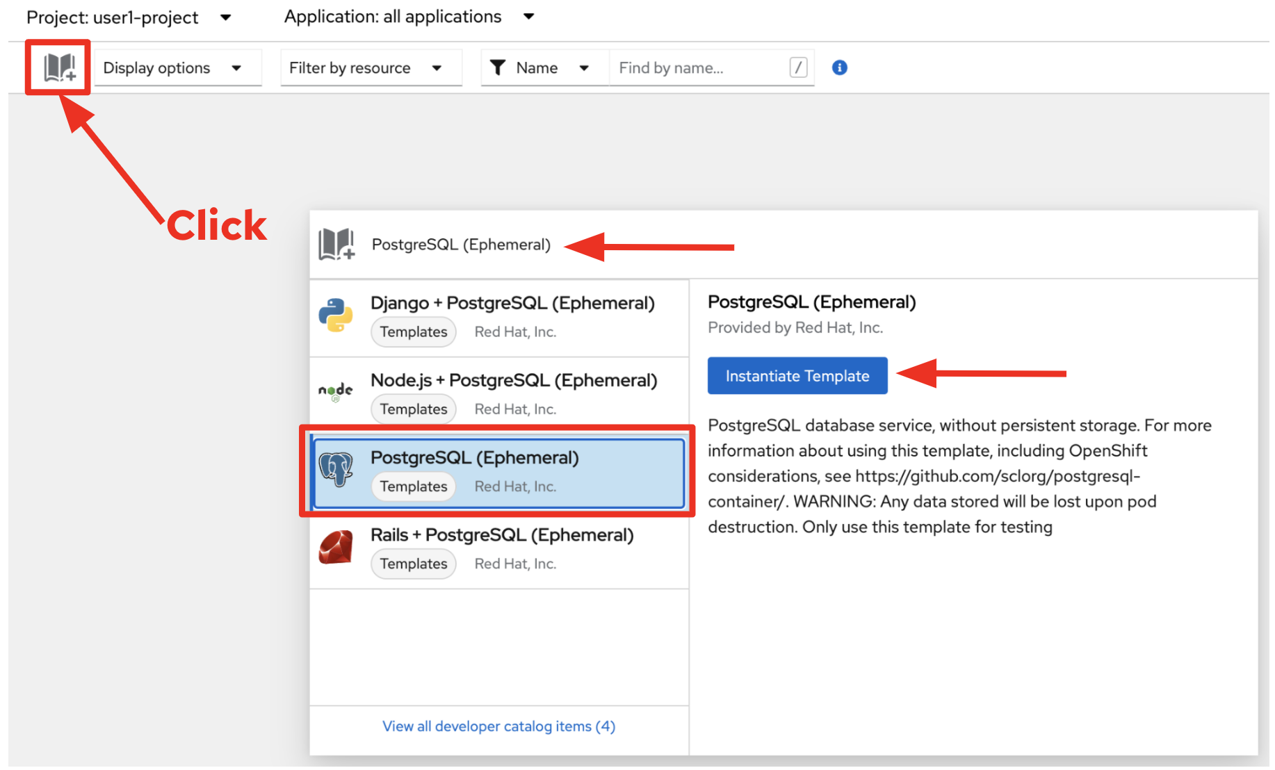This screenshot has width=1275, height=770.
Task: Open the Name filter type dropdown
Action: pyautogui.click(x=545, y=68)
